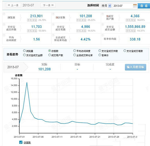Select the 全店成交转化率 radio button

(x=74, y=55)
